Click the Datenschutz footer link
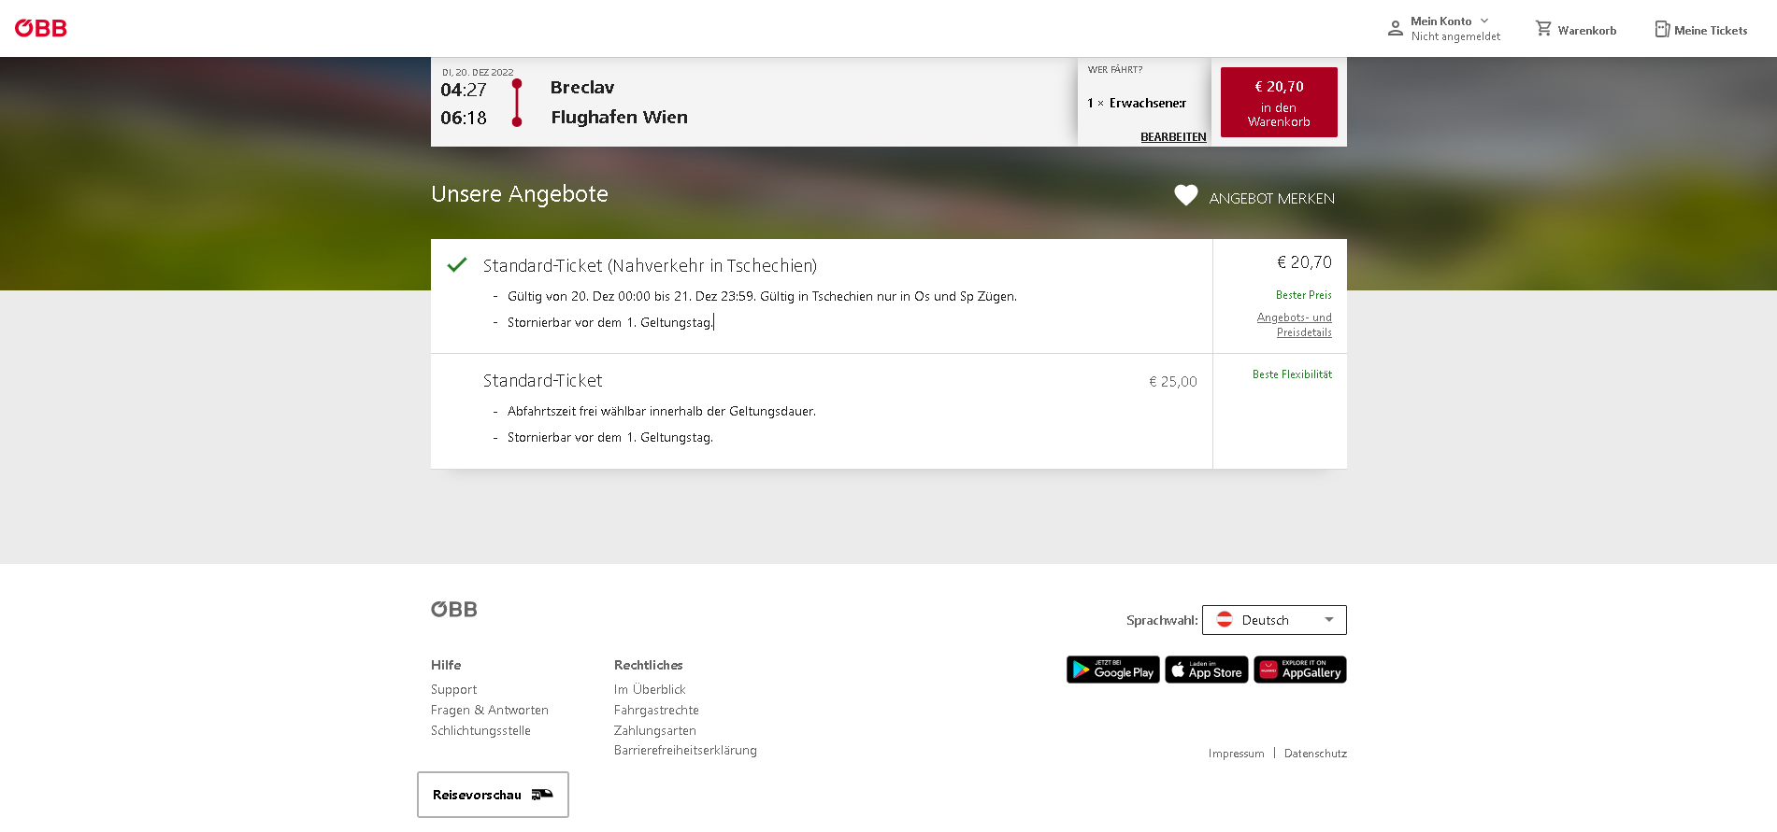 pos(1315,754)
